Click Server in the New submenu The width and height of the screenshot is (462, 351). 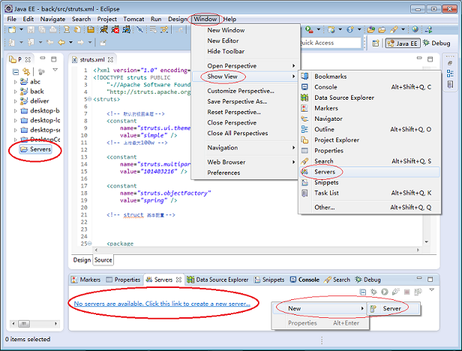tap(394, 308)
